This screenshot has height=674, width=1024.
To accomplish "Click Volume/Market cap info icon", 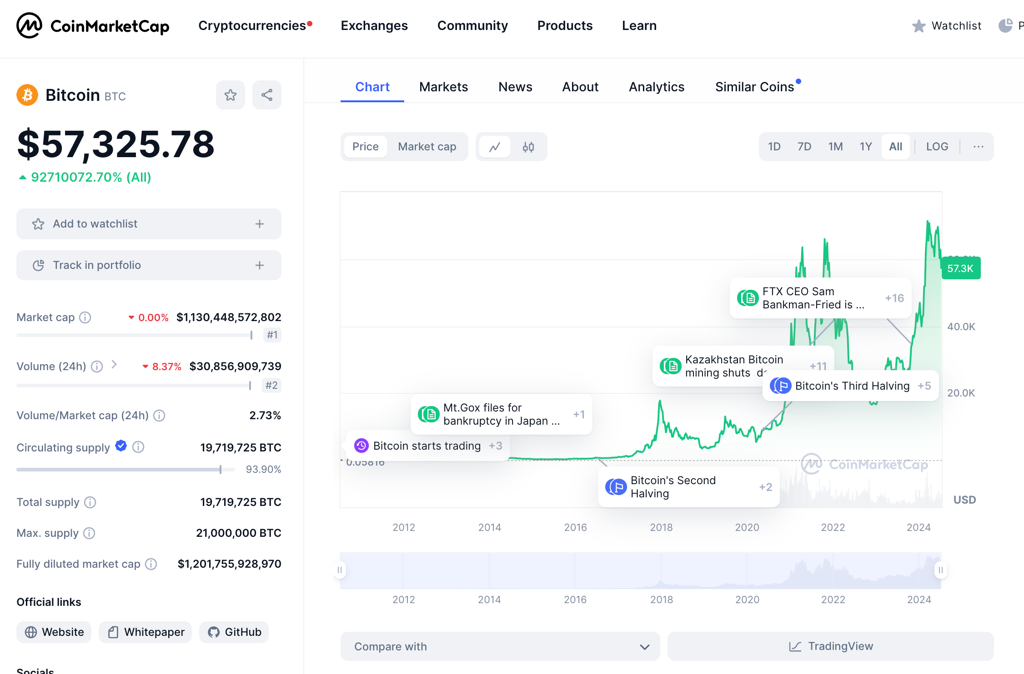I will (x=159, y=416).
